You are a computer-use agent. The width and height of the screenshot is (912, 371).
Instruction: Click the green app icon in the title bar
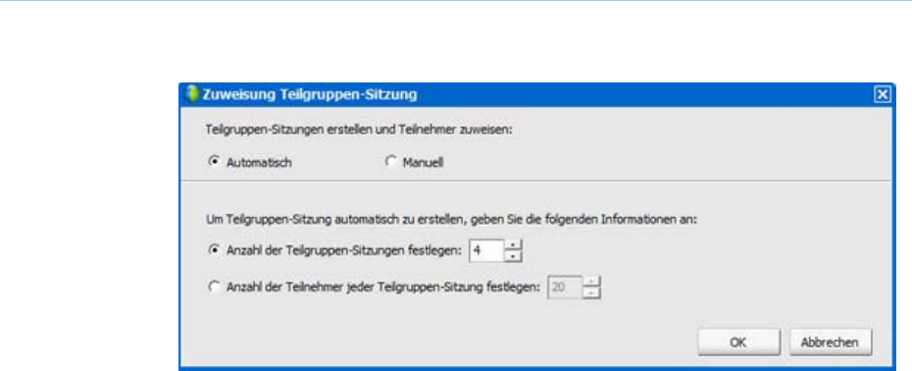click(x=192, y=94)
